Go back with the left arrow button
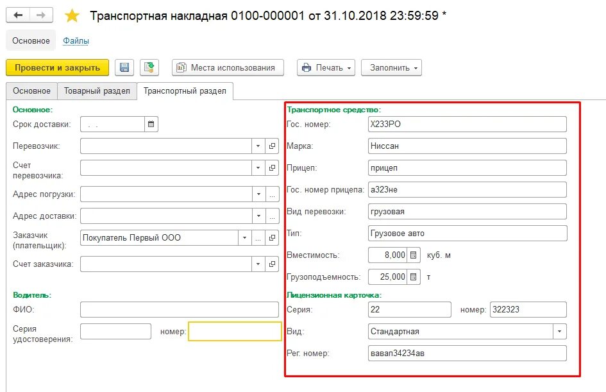This screenshot has width=606, height=392. coord(18,15)
